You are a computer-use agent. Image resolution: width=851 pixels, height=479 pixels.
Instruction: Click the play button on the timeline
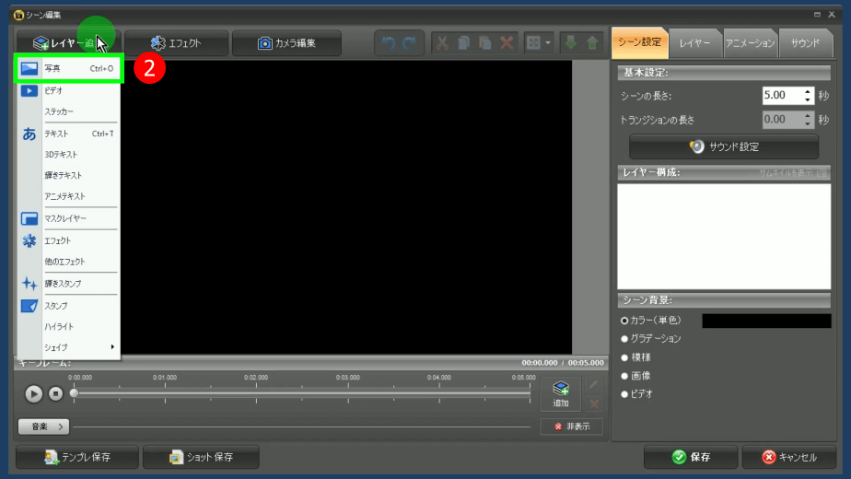coord(33,393)
